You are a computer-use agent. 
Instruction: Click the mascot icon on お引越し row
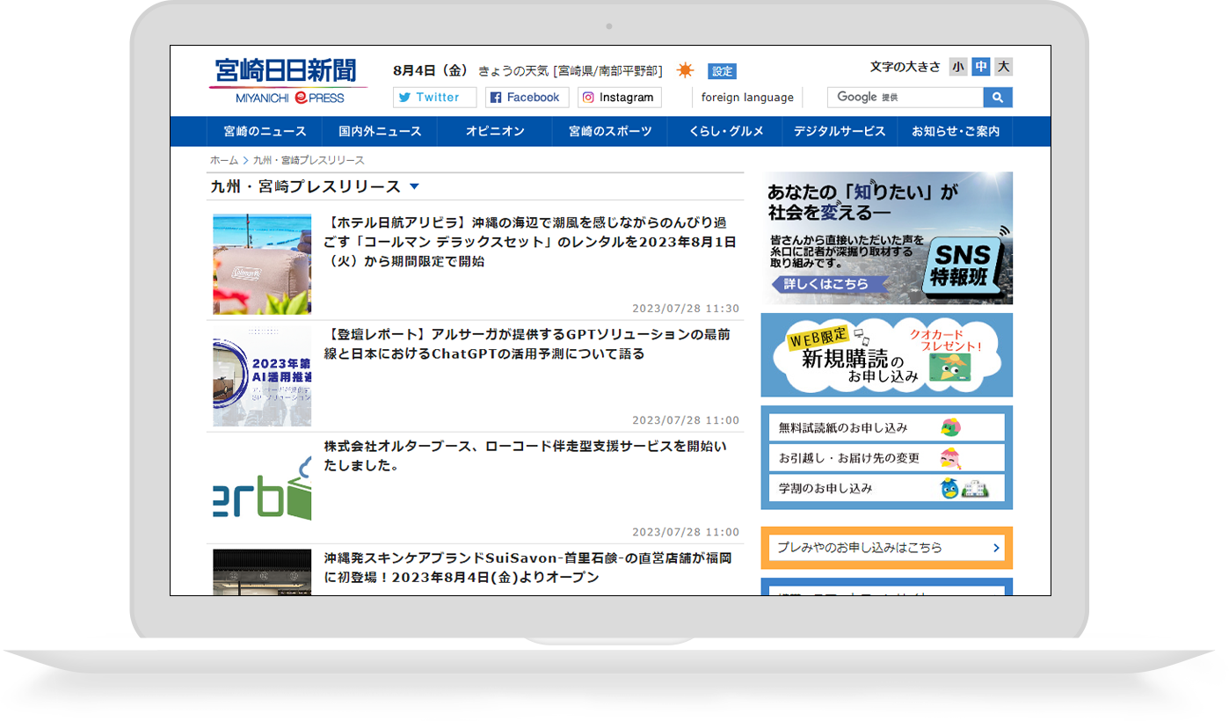950,458
